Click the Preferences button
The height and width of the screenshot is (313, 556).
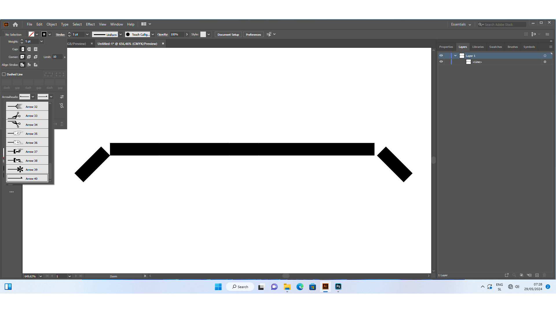click(253, 34)
